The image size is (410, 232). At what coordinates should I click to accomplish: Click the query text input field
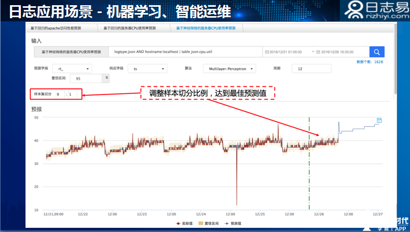point(185,53)
